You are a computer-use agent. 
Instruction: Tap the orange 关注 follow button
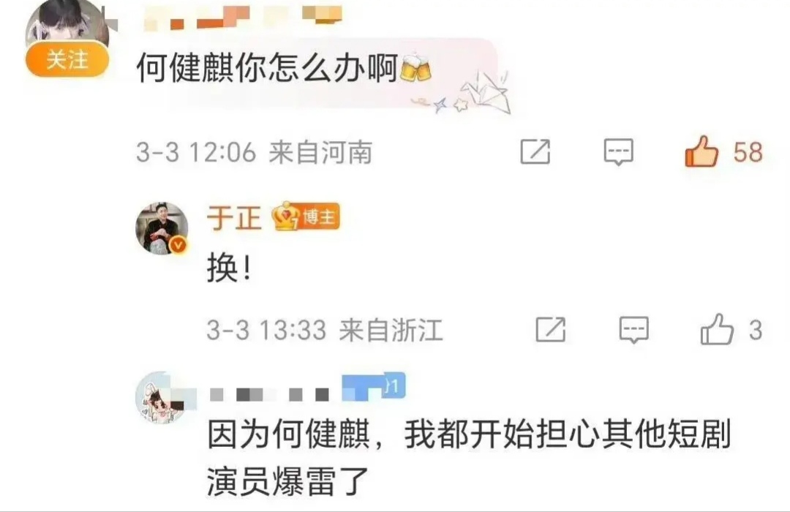click(67, 60)
